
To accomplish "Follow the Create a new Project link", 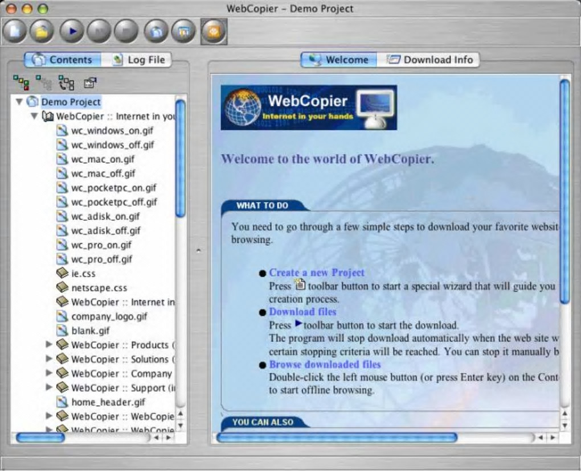I will pyautogui.click(x=317, y=272).
